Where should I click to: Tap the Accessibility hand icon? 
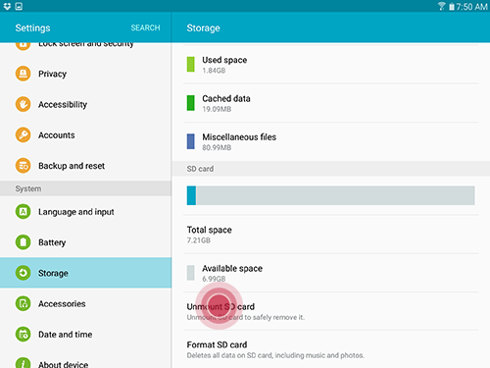tap(23, 104)
